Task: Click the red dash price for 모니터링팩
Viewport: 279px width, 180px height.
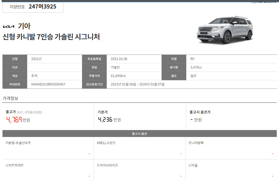Action: tap(272, 154)
